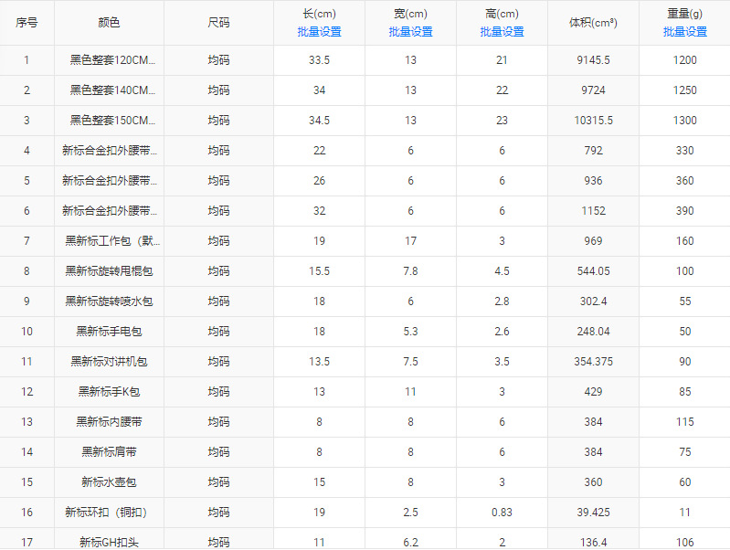The height and width of the screenshot is (550, 730).
Task: Select volume cell 354.375 in row 11
Action: pos(593,362)
